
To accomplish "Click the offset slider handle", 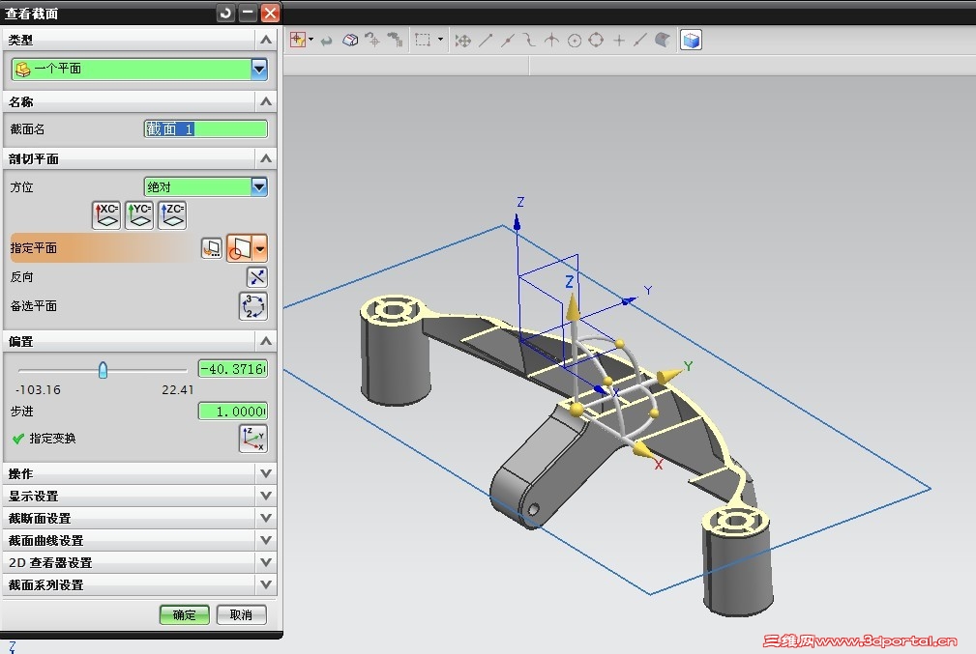I will click(x=103, y=371).
